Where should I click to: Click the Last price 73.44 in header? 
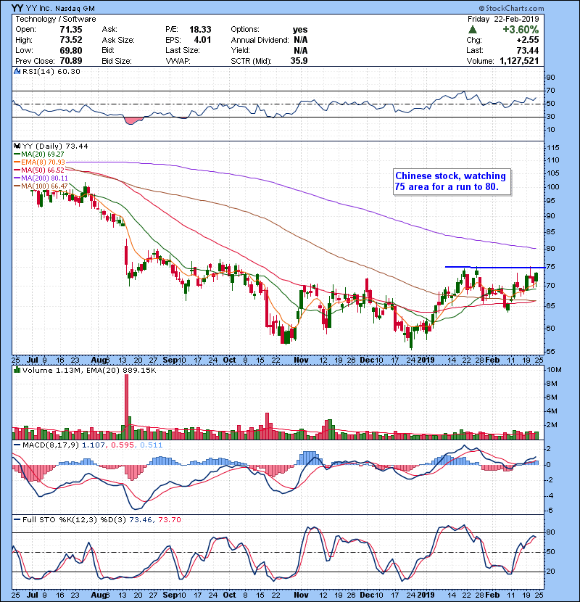click(527, 50)
